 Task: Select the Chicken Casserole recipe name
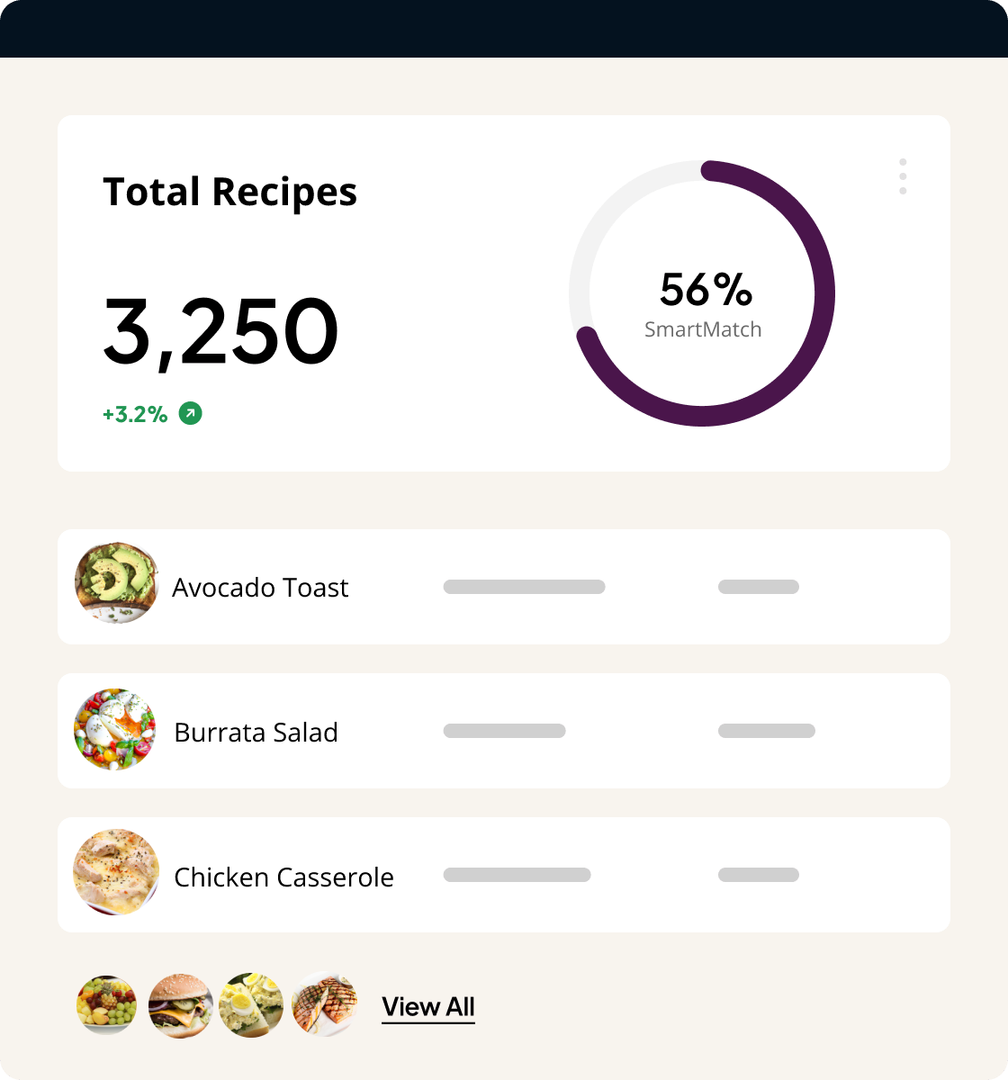click(283, 877)
